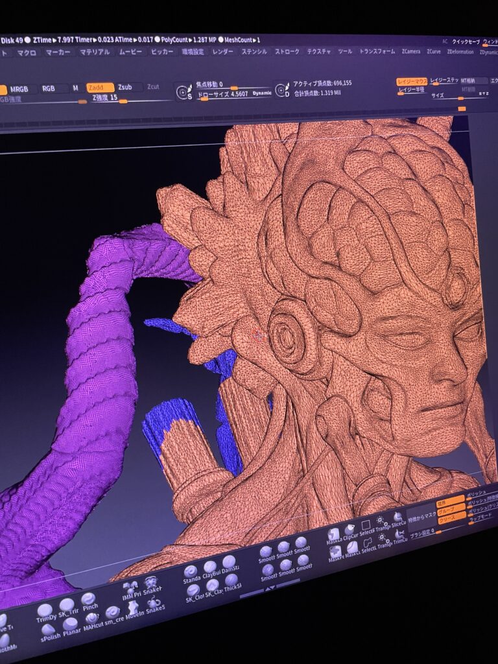Open the ZDeformation menu

tap(460, 52)
